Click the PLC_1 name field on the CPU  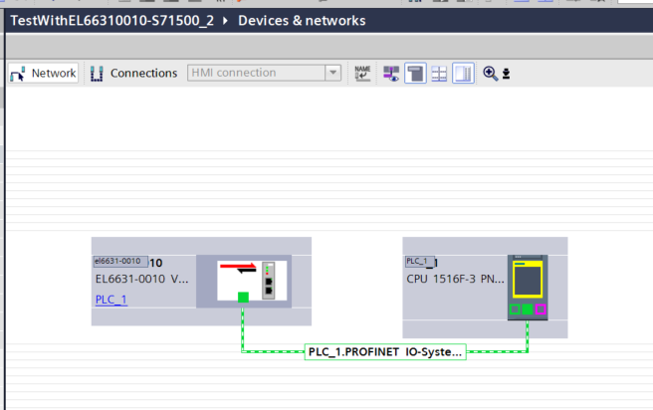pos(419,262)
